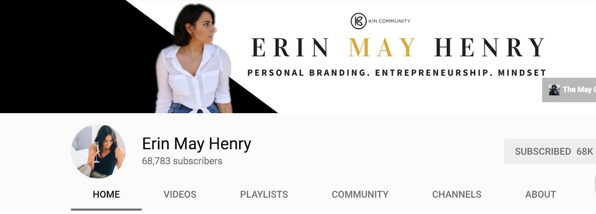Image resolution: width=596 pixels, height=214 pixels.
Task: Click the Personal Branding Entrepreneurship Mindset tagline
Action: click(397, 73)
